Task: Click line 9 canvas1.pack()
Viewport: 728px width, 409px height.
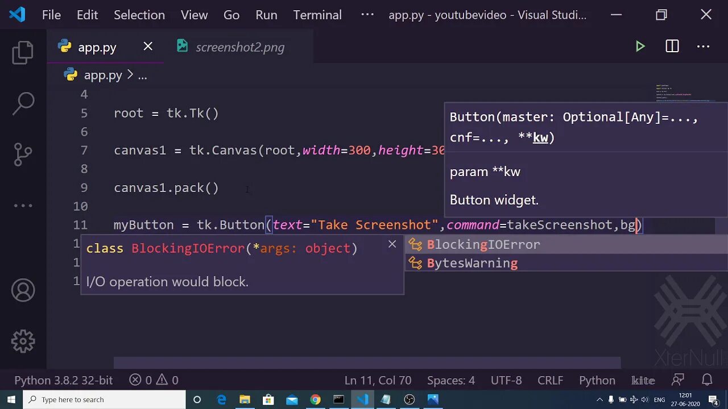Action: tap(166, 187)
